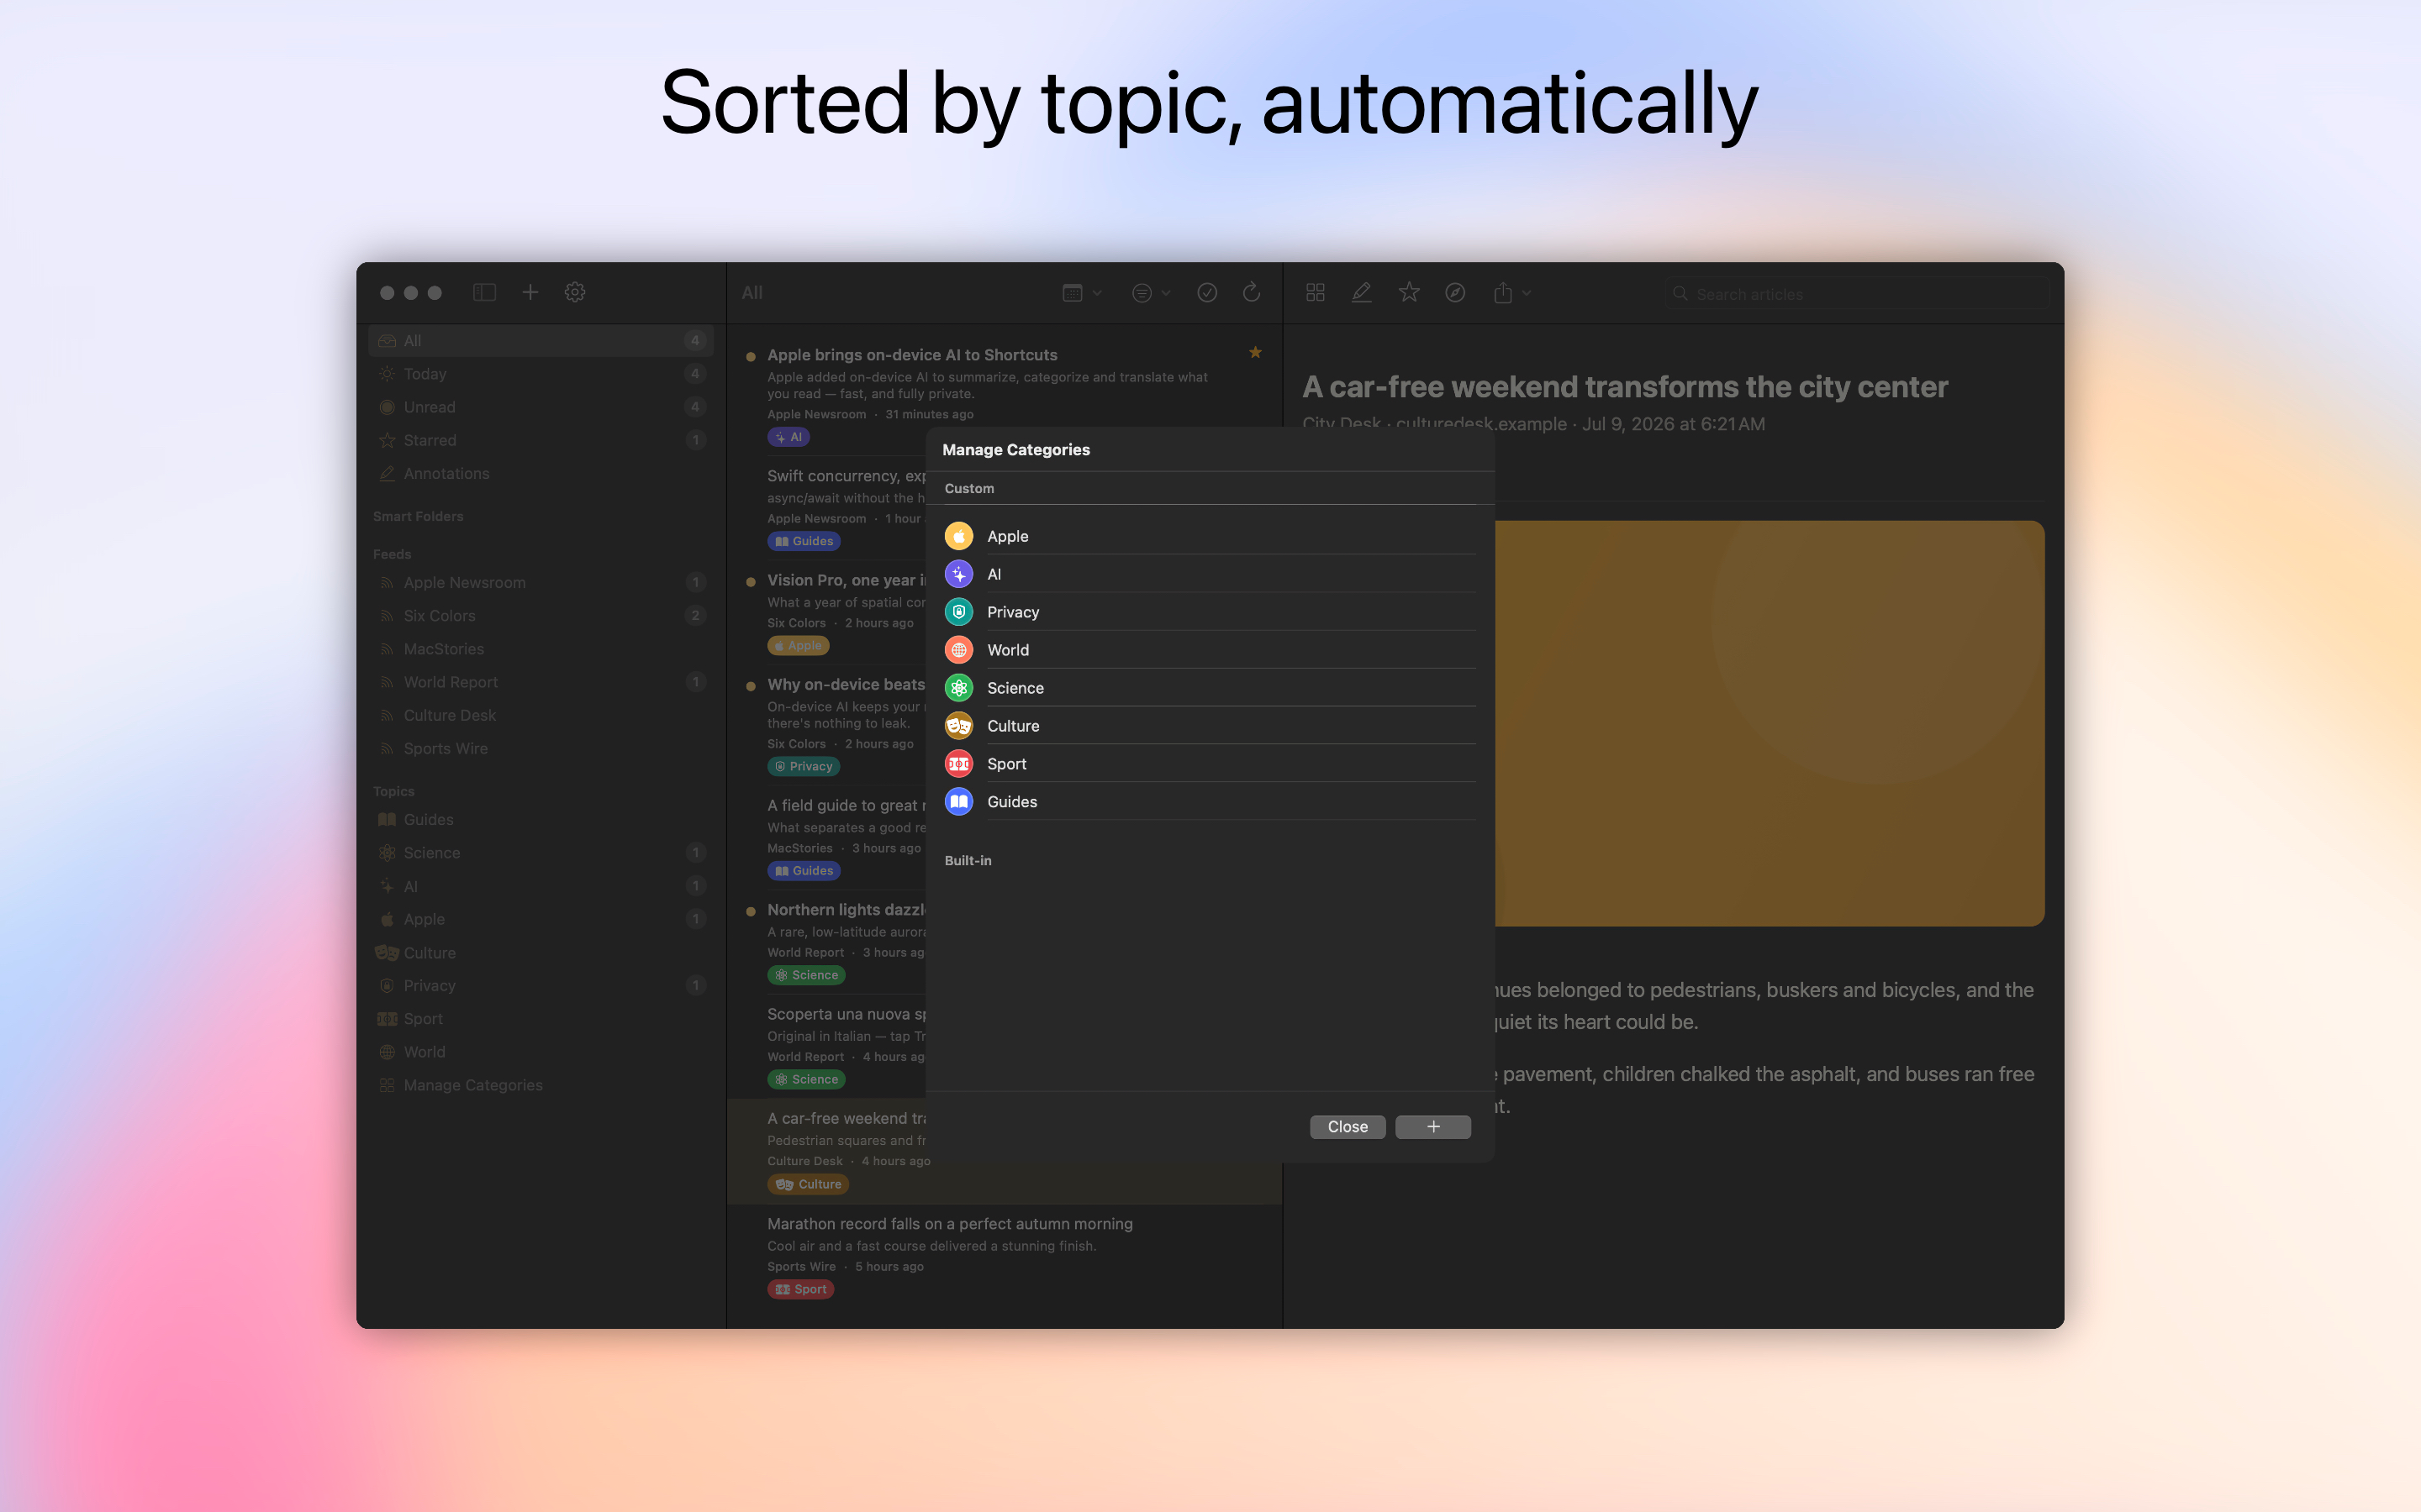The image size is (2421, 1512).
Task: Click the Privacy tag in article list
Action: (804, 767)
